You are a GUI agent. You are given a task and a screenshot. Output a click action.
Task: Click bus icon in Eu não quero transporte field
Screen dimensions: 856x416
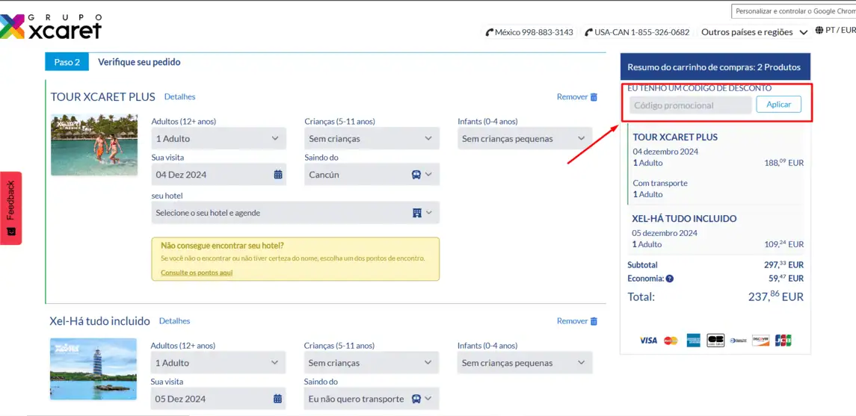(x=416, y=399)
